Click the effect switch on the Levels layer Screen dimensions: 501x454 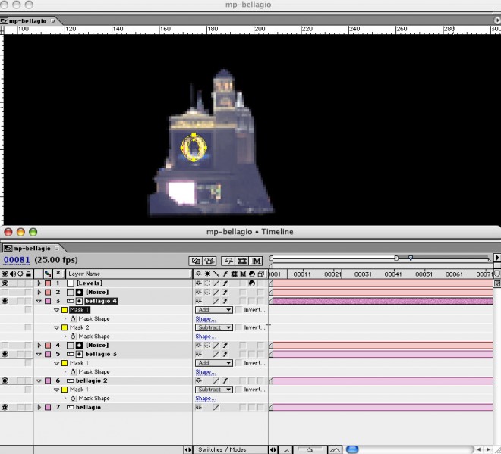pos(225,283)
